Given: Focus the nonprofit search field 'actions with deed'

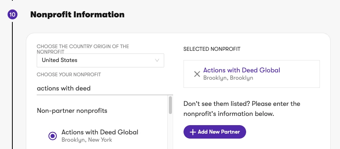Looking at the screenshot, I should point(105,88).
